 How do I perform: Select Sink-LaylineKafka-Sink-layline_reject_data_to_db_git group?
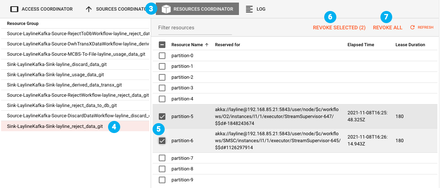62,106
